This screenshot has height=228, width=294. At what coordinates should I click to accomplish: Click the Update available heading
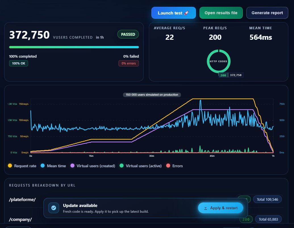80,206
